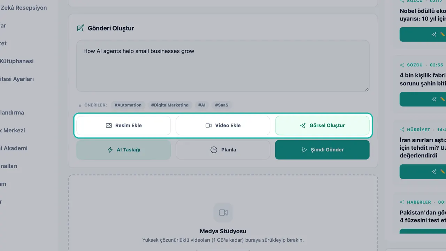Open the sidebar entry ending in Akademi
Screen dimensions: 446x251
coord(14,148)
